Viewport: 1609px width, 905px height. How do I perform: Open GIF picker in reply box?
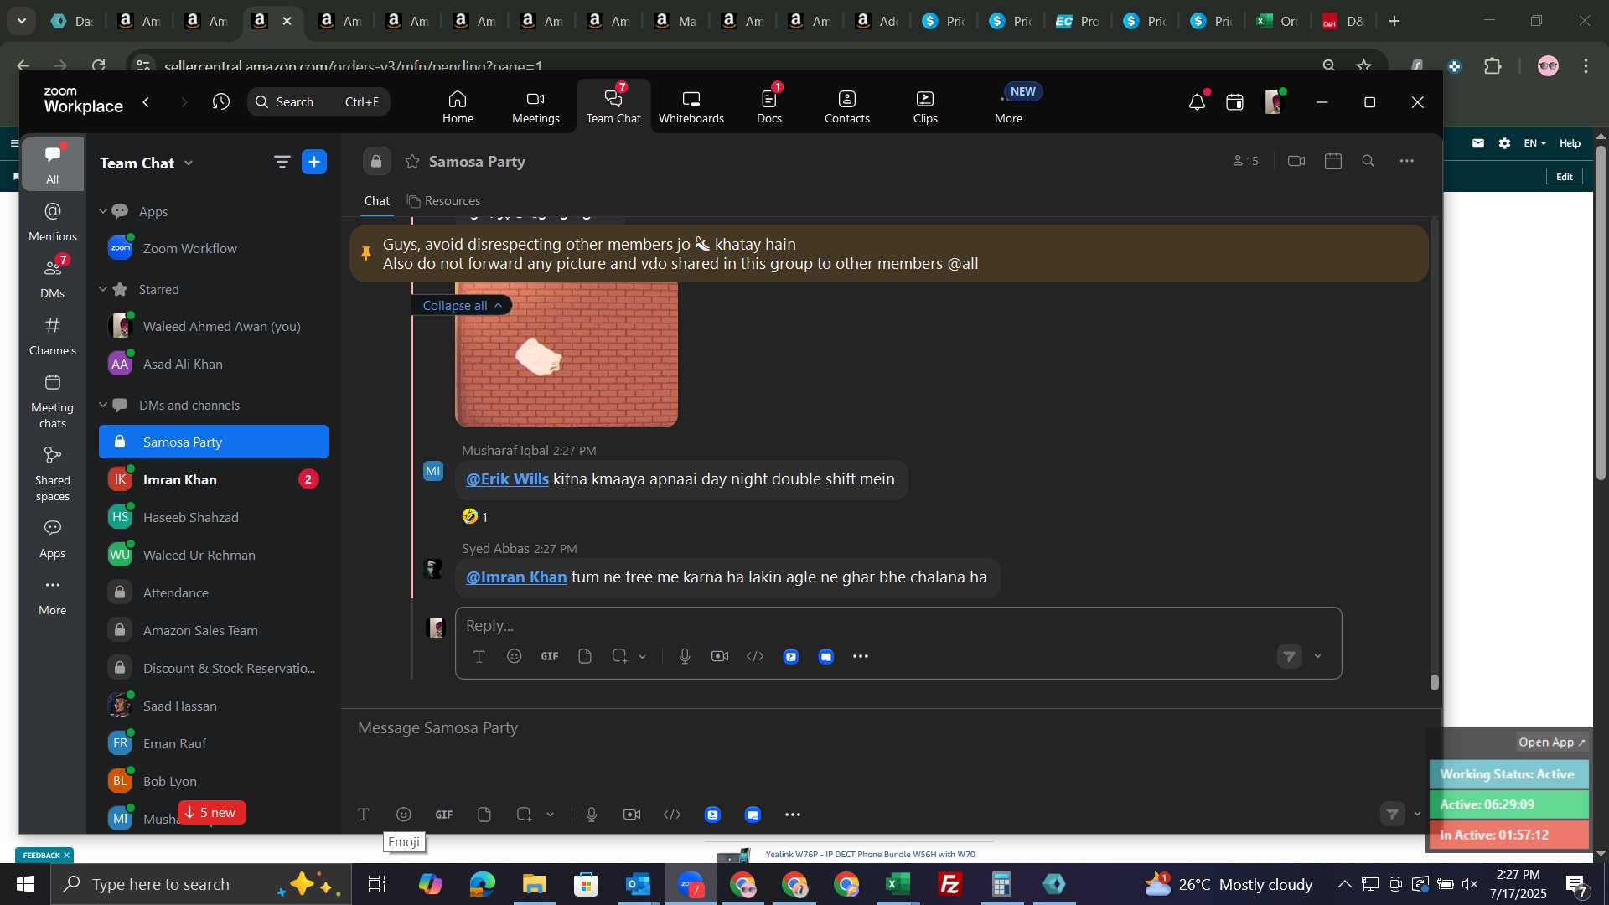pos(550,656)
